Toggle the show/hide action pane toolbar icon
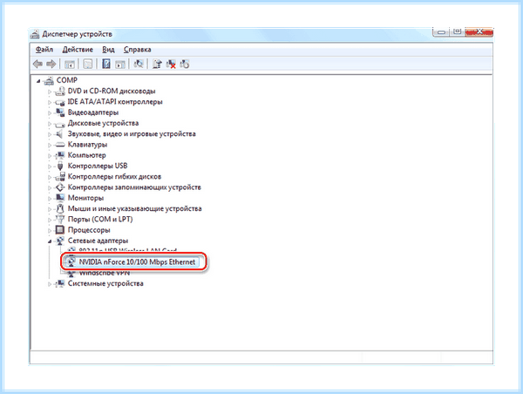The image size is (523, 394). click(120, 64)
